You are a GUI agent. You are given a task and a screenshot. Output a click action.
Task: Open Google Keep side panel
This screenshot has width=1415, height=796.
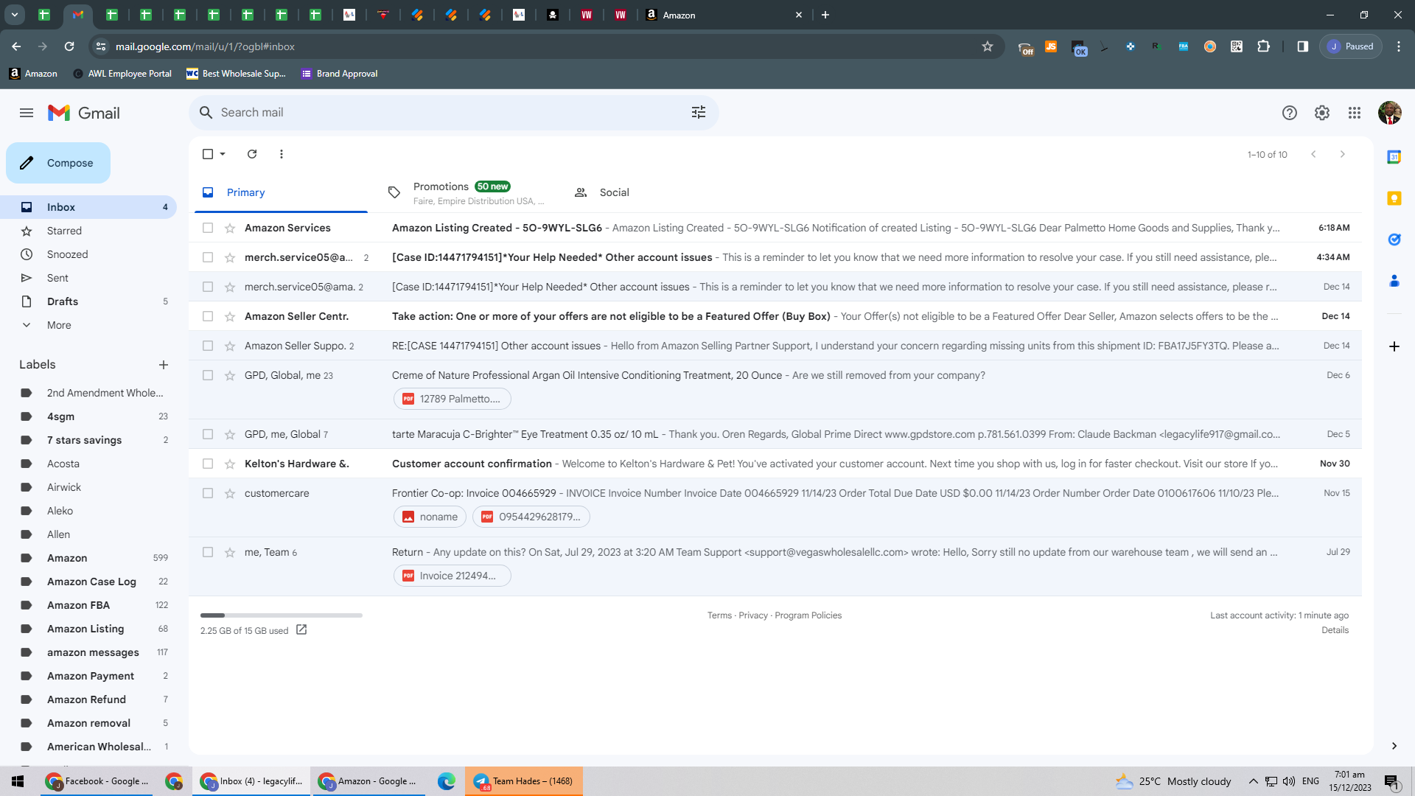1394,198
